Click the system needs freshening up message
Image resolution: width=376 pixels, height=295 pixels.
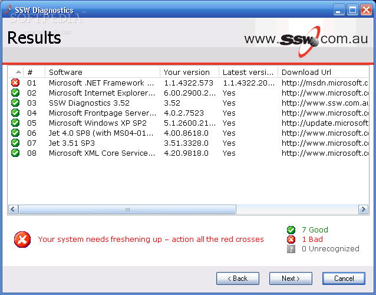click(151, 240)
